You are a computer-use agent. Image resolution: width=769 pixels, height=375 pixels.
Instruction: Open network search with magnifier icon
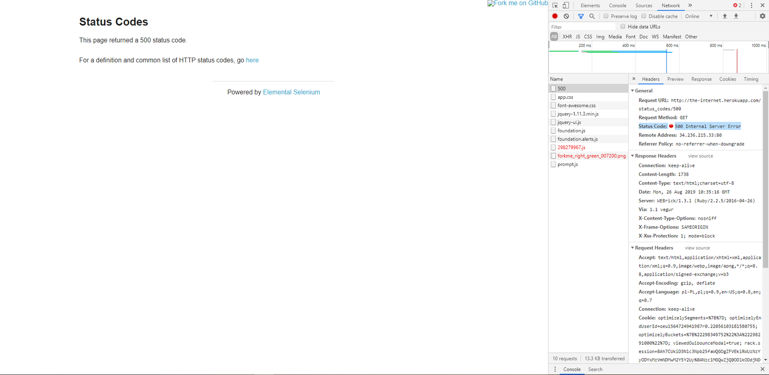click(x=592, y=16)
